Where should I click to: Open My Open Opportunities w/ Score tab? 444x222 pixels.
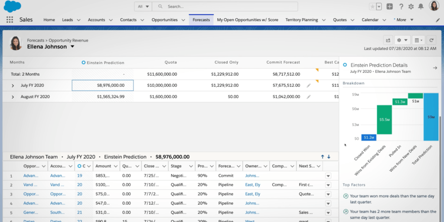click(x=248, y=20)
